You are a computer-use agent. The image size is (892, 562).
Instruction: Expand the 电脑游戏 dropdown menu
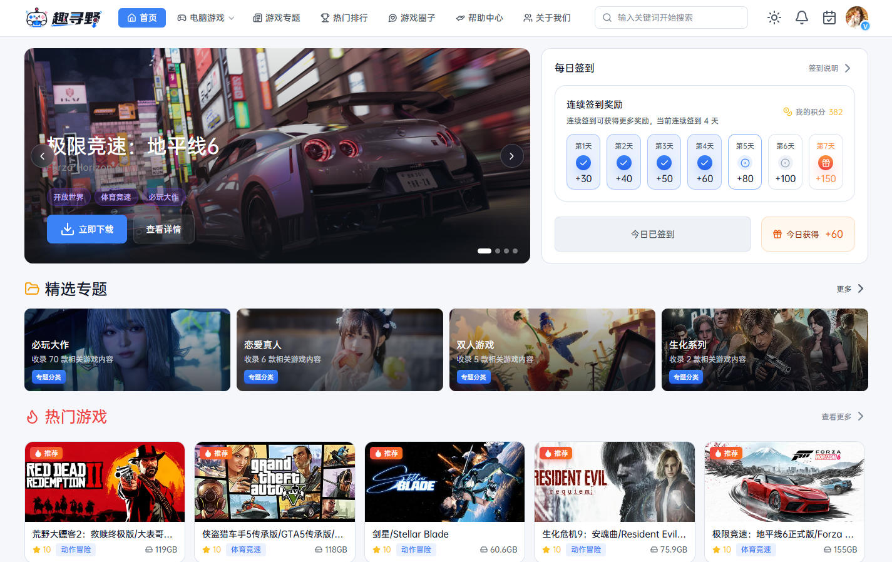click(206, 18)
